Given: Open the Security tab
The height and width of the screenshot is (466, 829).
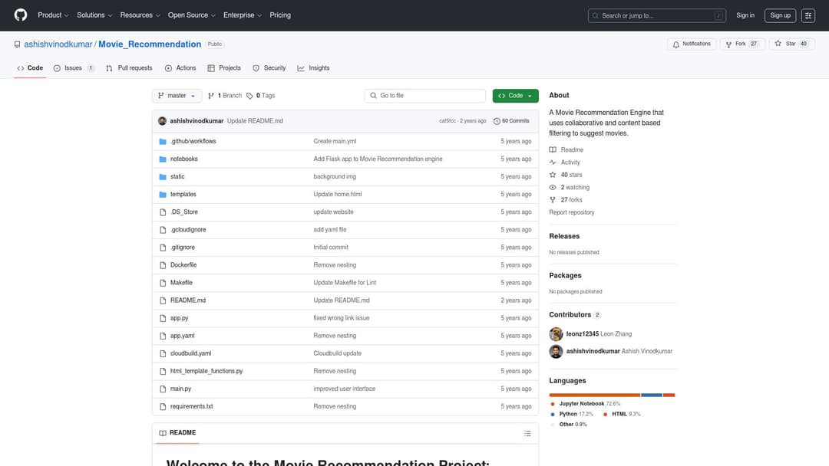Looking at the screenshot, I should (269, 68).
